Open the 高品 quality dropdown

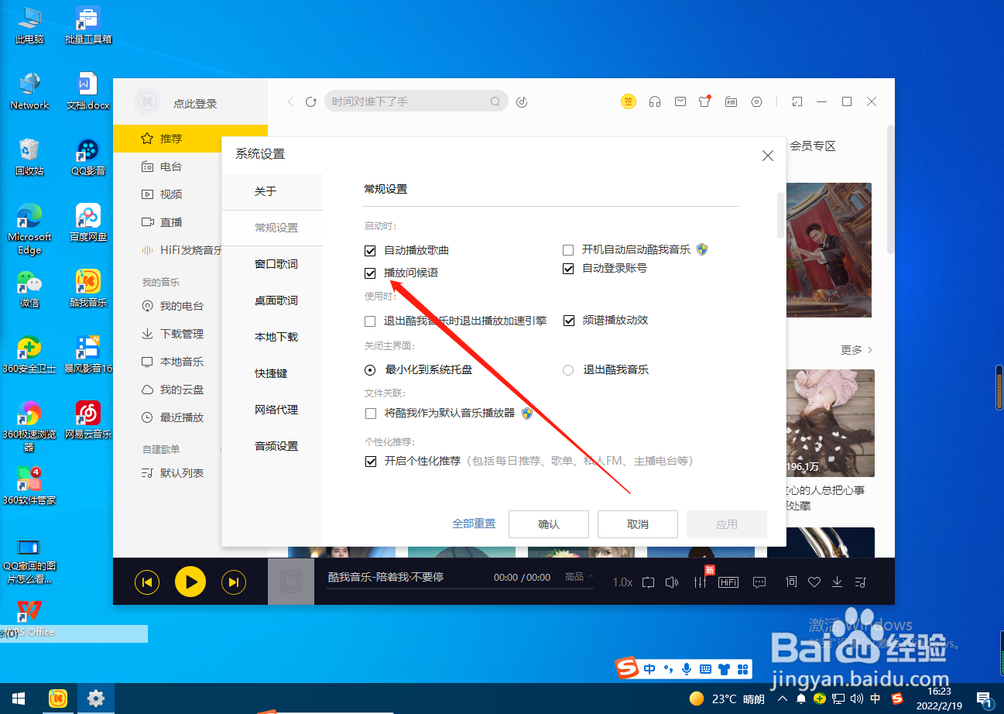coord(579,577)
